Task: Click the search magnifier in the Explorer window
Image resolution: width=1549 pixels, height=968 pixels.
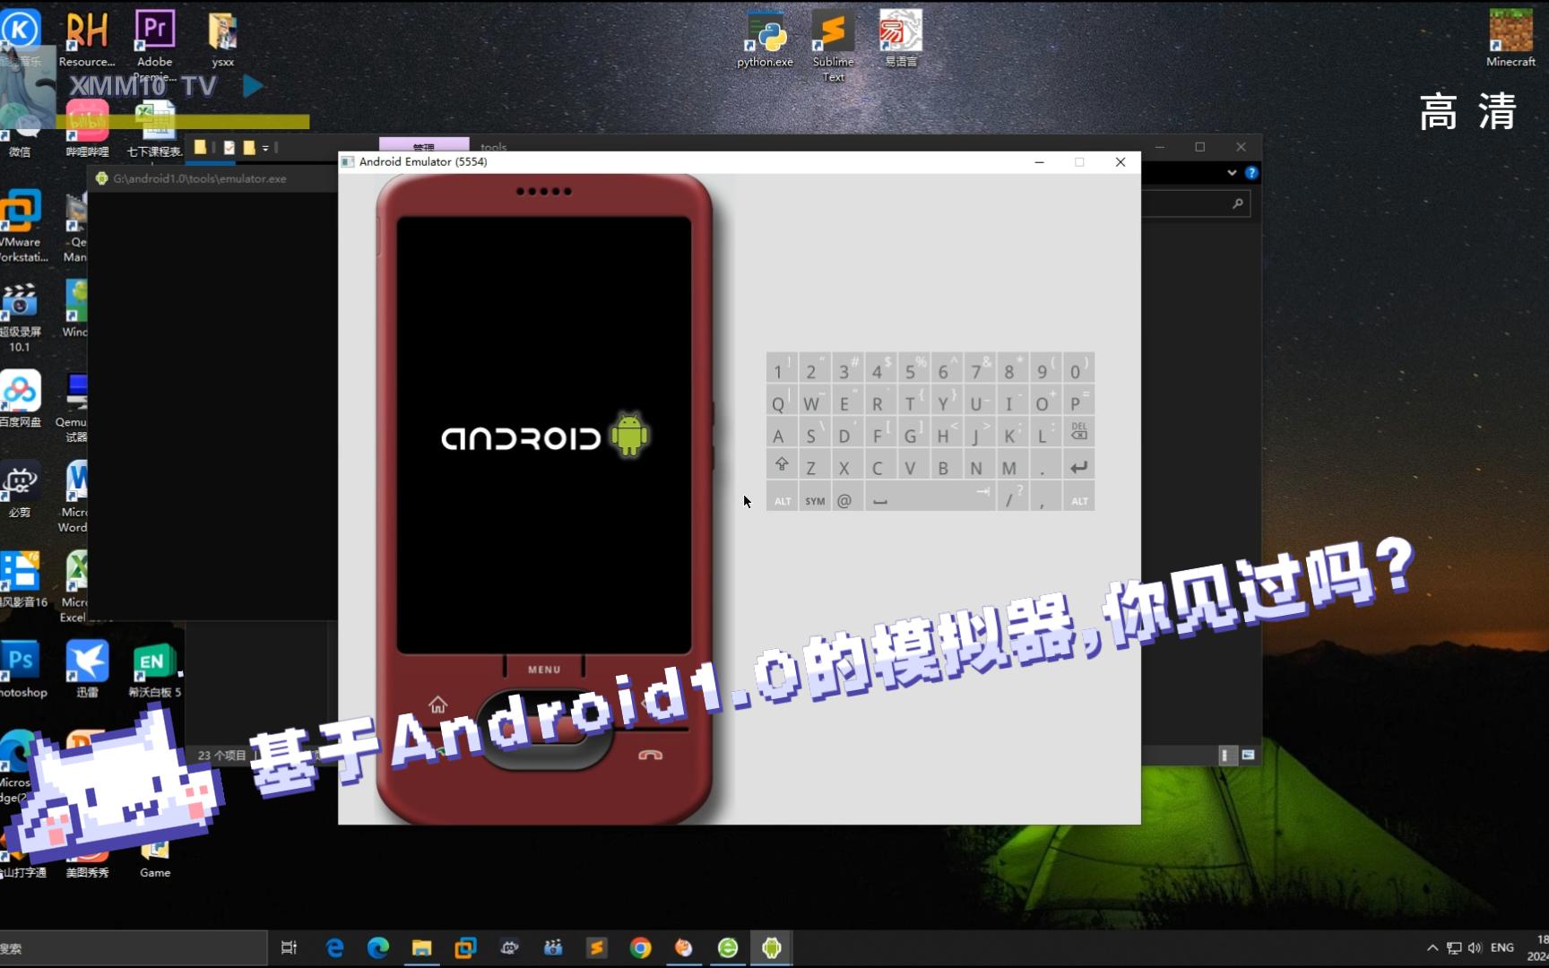Action: coord(1238,203)
